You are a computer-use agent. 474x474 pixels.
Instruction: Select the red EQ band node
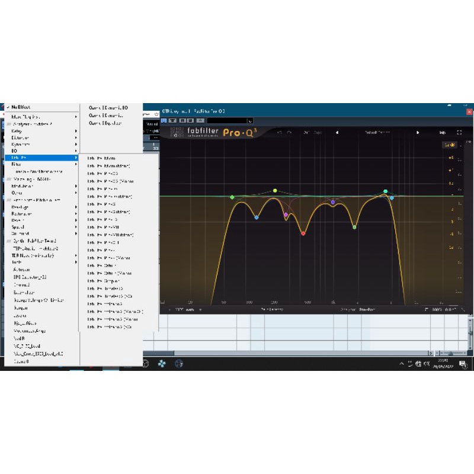click(x=303, y=233)
